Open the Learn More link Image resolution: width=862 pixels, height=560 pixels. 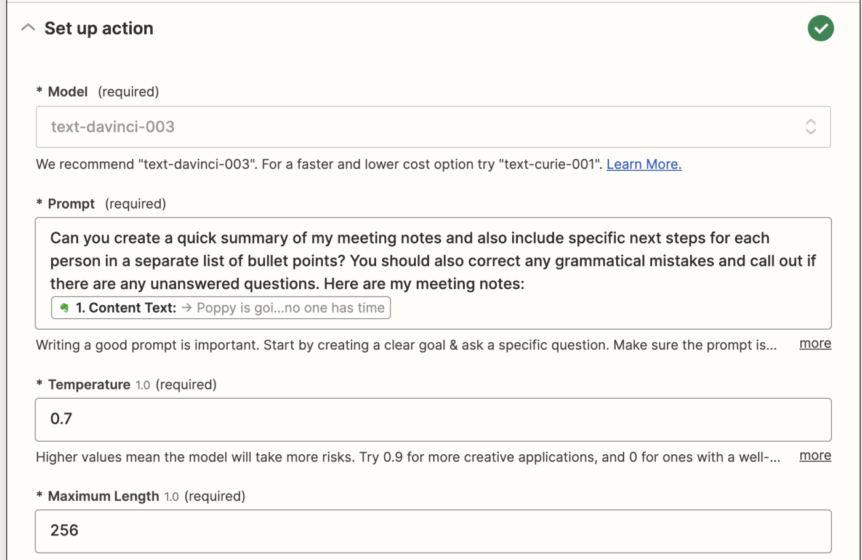[643, 164]
